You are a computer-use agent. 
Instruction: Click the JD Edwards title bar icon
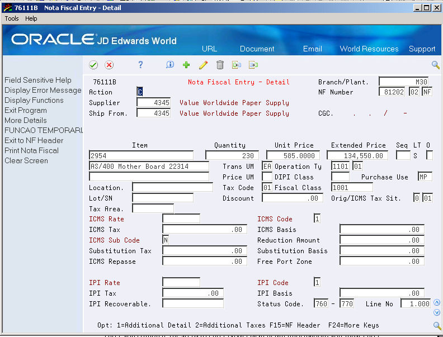(x=8, y=8)
